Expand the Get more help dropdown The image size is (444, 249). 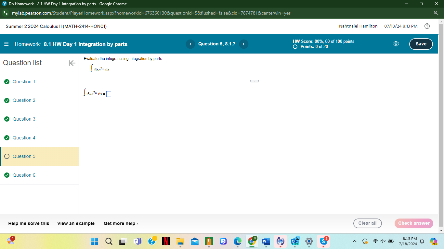pos(121,223)
